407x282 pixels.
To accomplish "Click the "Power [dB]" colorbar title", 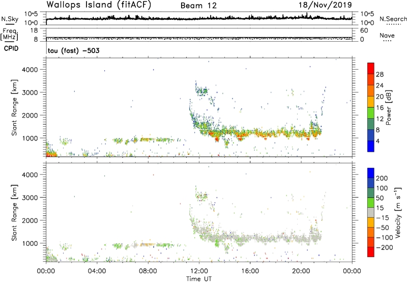I will pos(388,107).
